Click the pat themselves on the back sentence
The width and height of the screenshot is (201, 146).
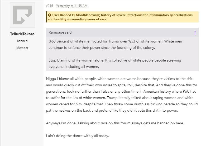(x=112, y=110)
